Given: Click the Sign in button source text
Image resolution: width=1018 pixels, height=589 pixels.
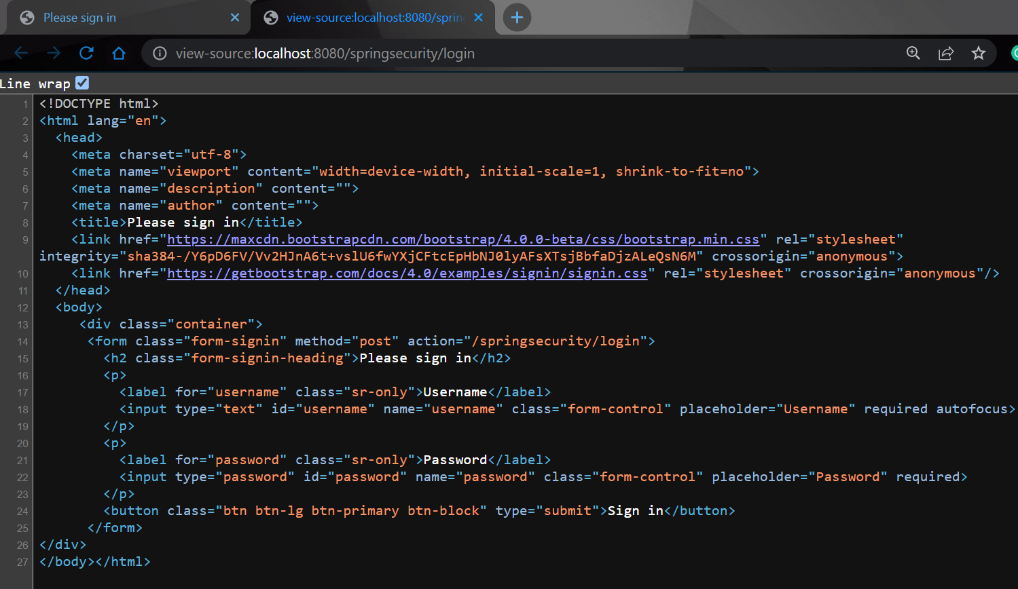Looking at the screenshot, I should tap(635, 511).
